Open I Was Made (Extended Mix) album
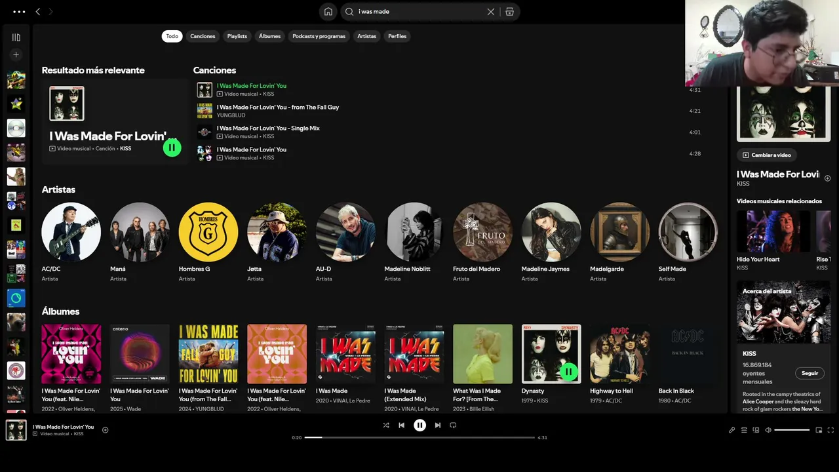Viewport: 839px width, 472px height. (x=414, y=354)
